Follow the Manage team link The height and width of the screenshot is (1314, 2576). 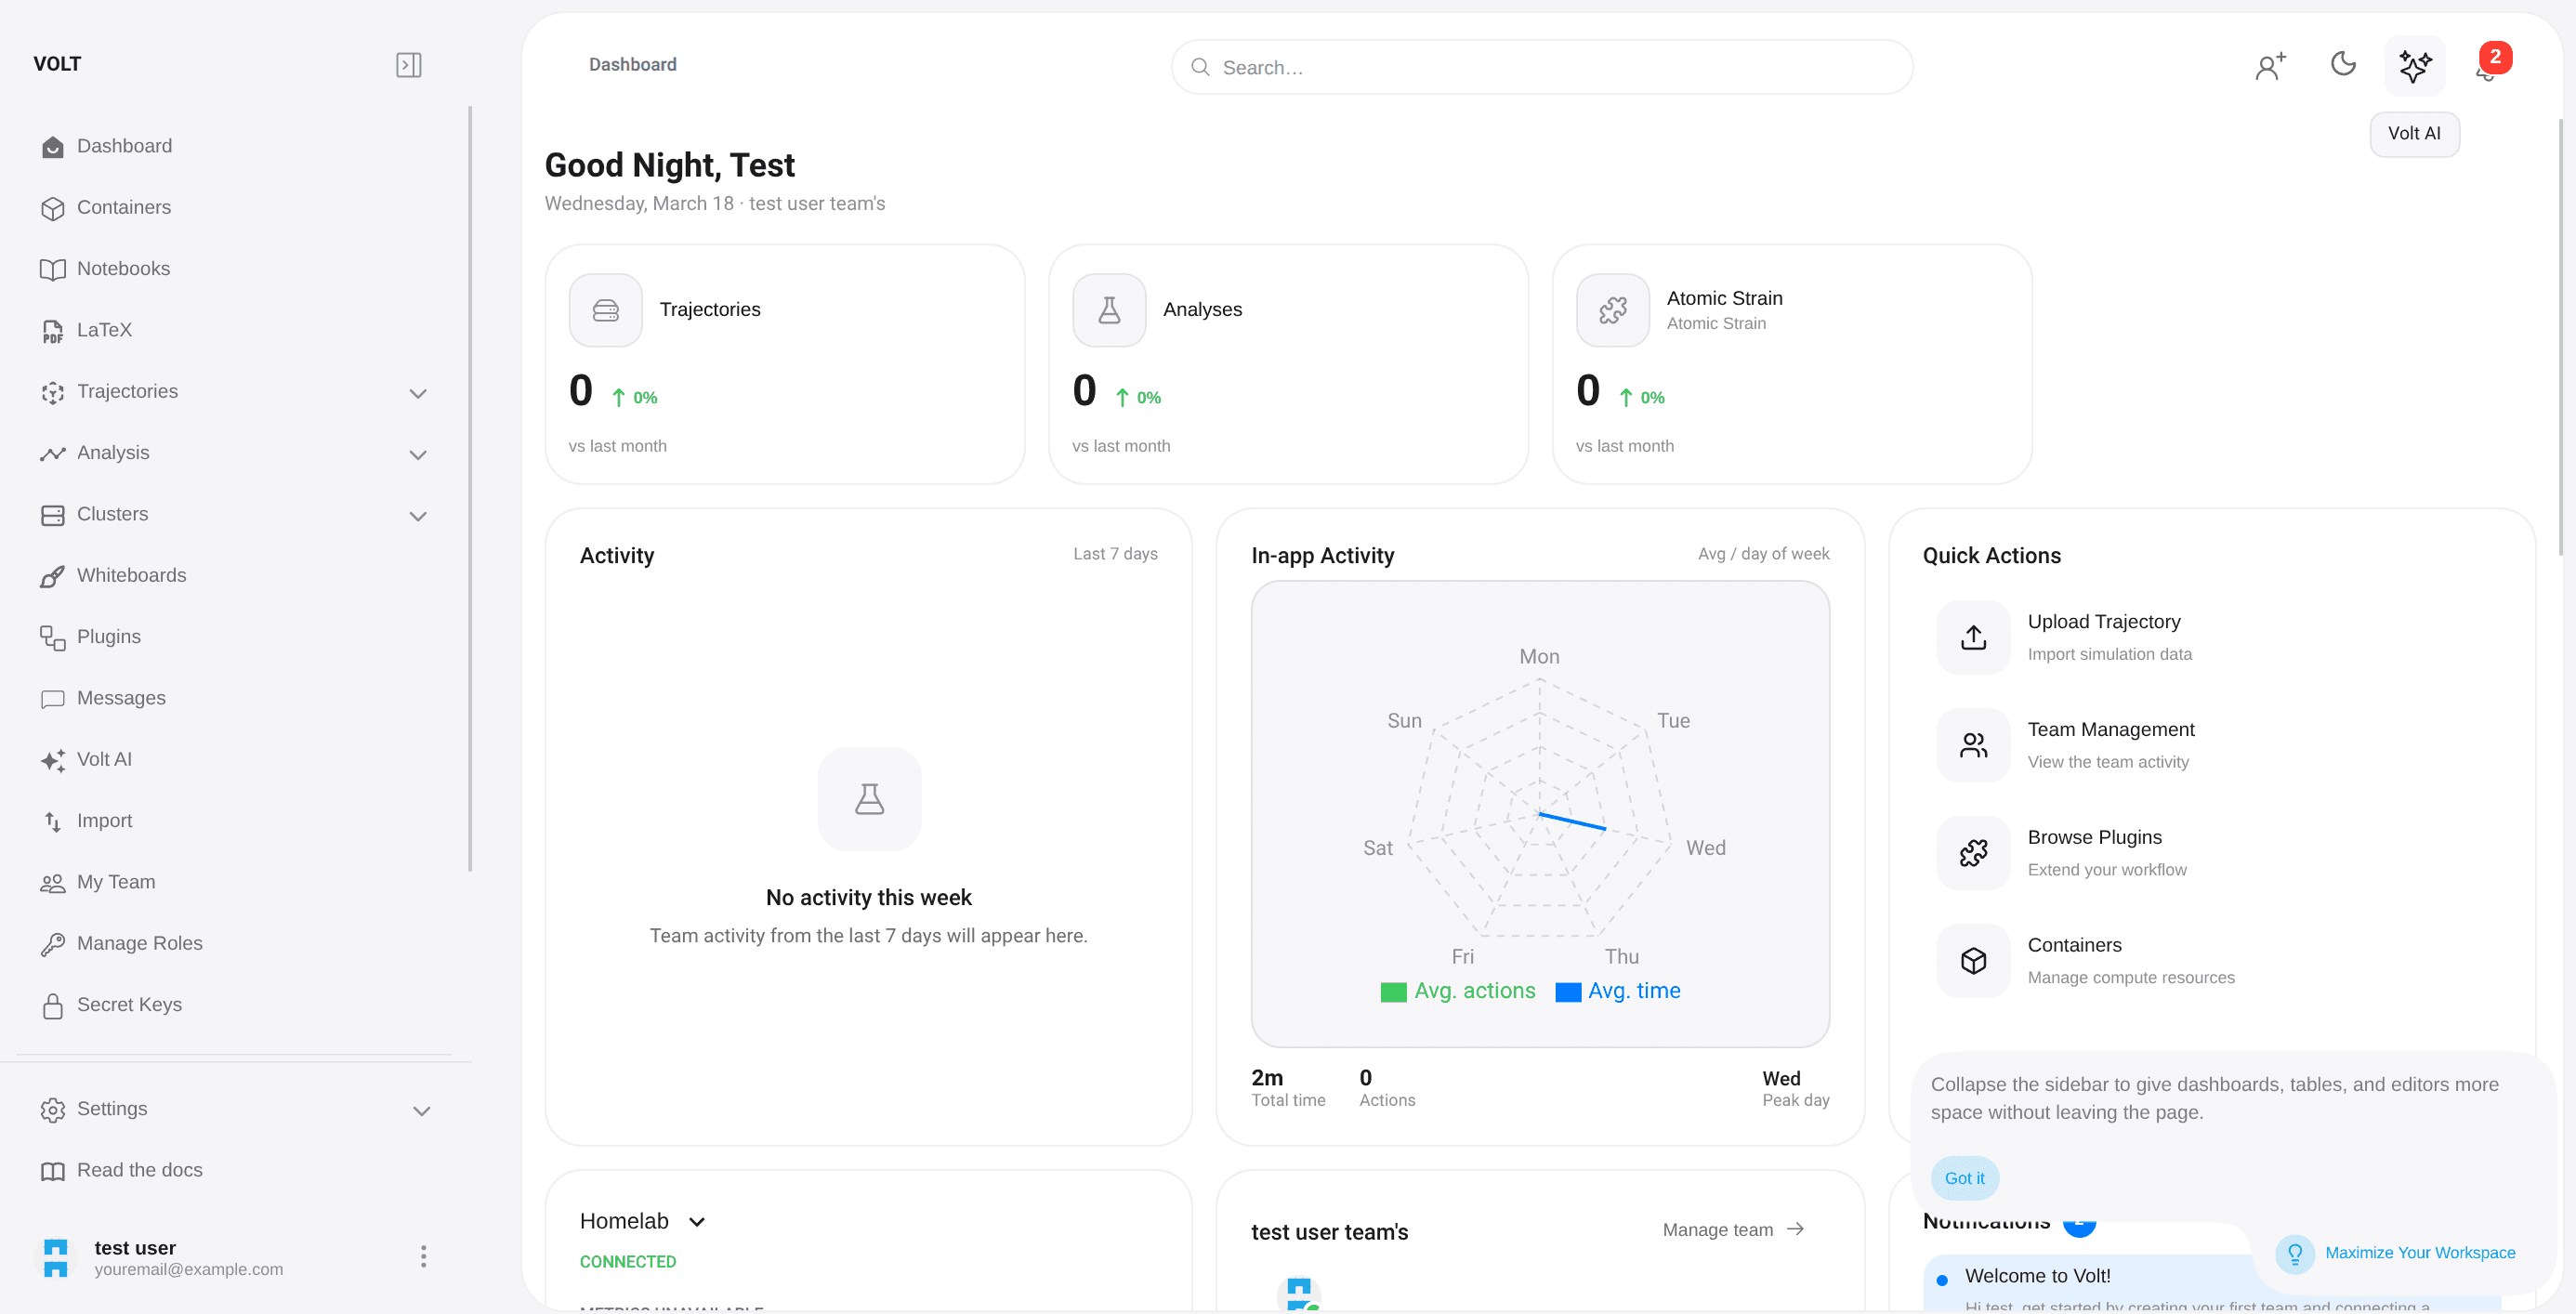(1733, 1230)
